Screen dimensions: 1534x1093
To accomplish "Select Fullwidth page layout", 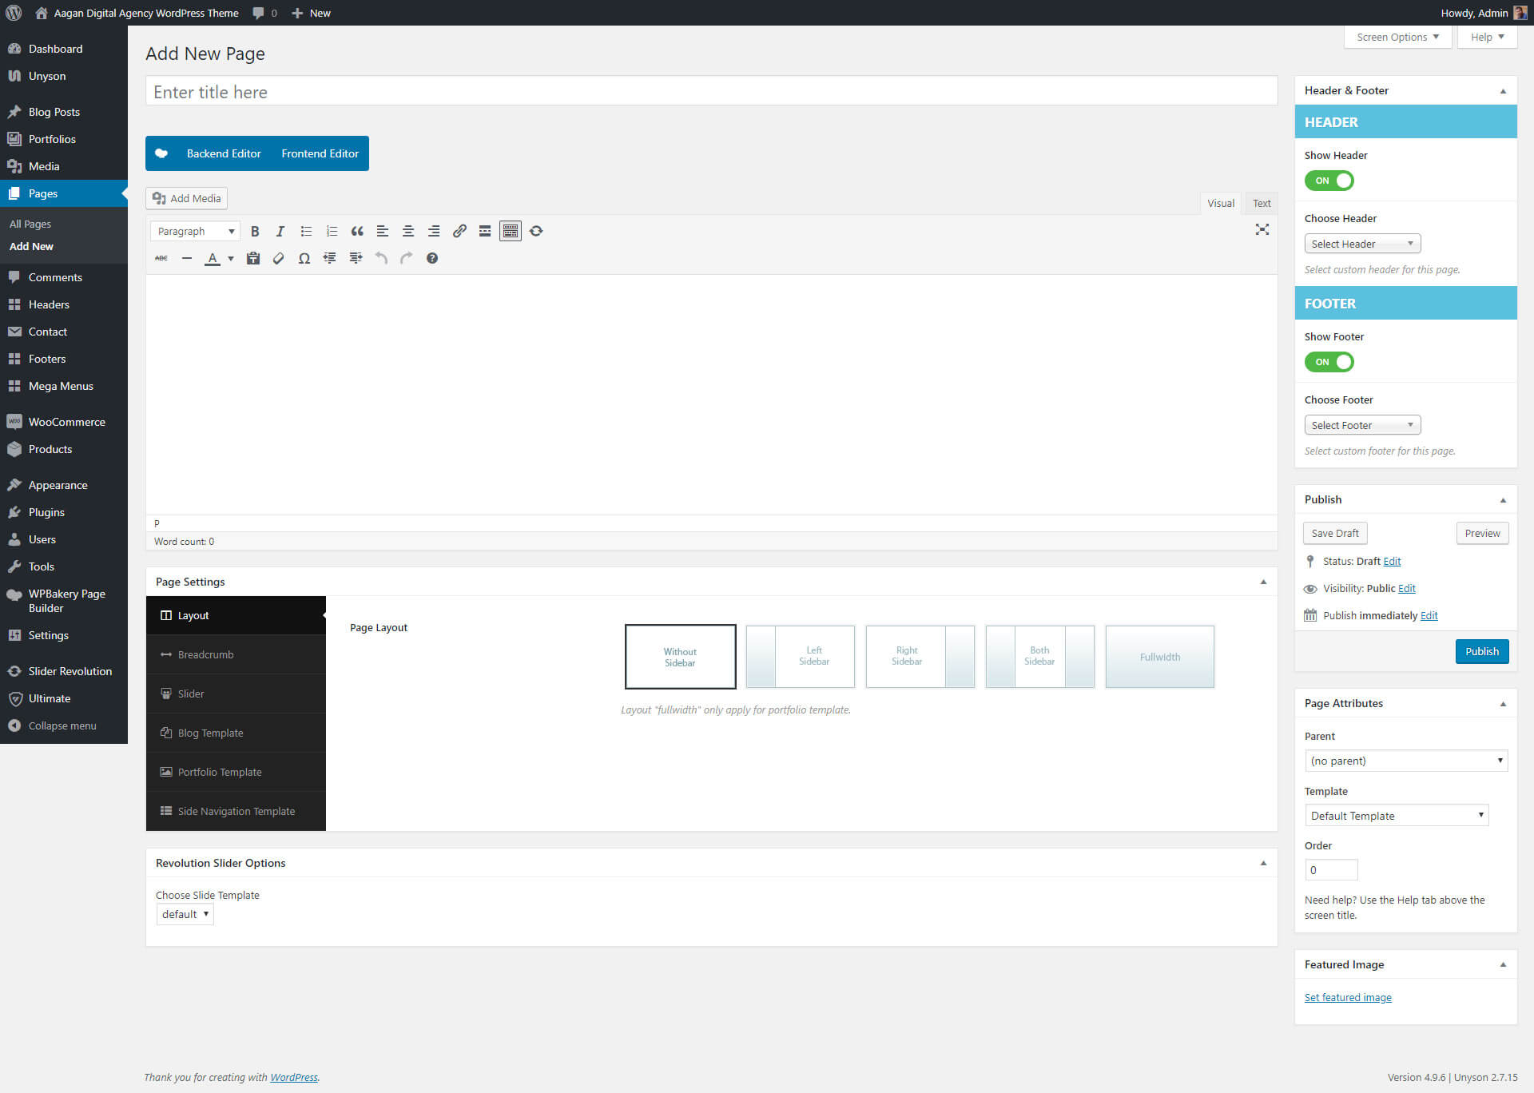I will 1160,657.
